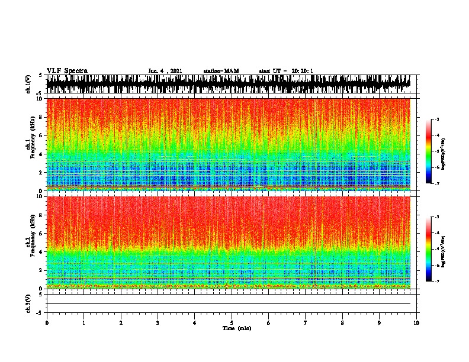This screenshot has width=469, height=362.
Task: Click the ch.2 frequency tick label "2"
Action: tap(41, 270)
